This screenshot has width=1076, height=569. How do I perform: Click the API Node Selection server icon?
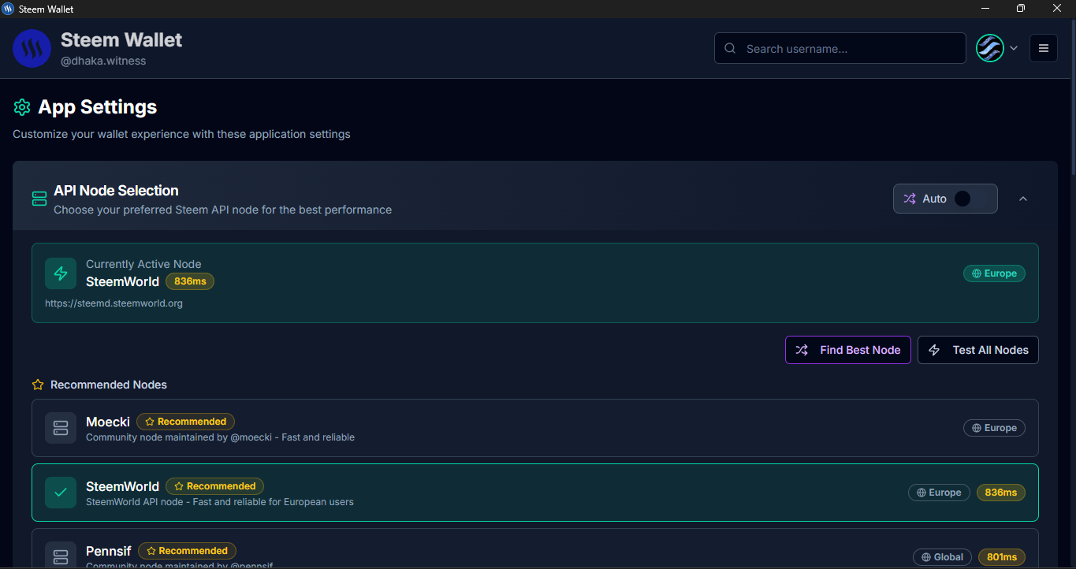point(39,199)
